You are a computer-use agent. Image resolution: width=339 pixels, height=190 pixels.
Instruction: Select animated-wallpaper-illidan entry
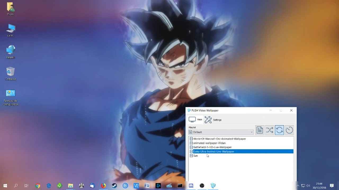pos(209,143)
